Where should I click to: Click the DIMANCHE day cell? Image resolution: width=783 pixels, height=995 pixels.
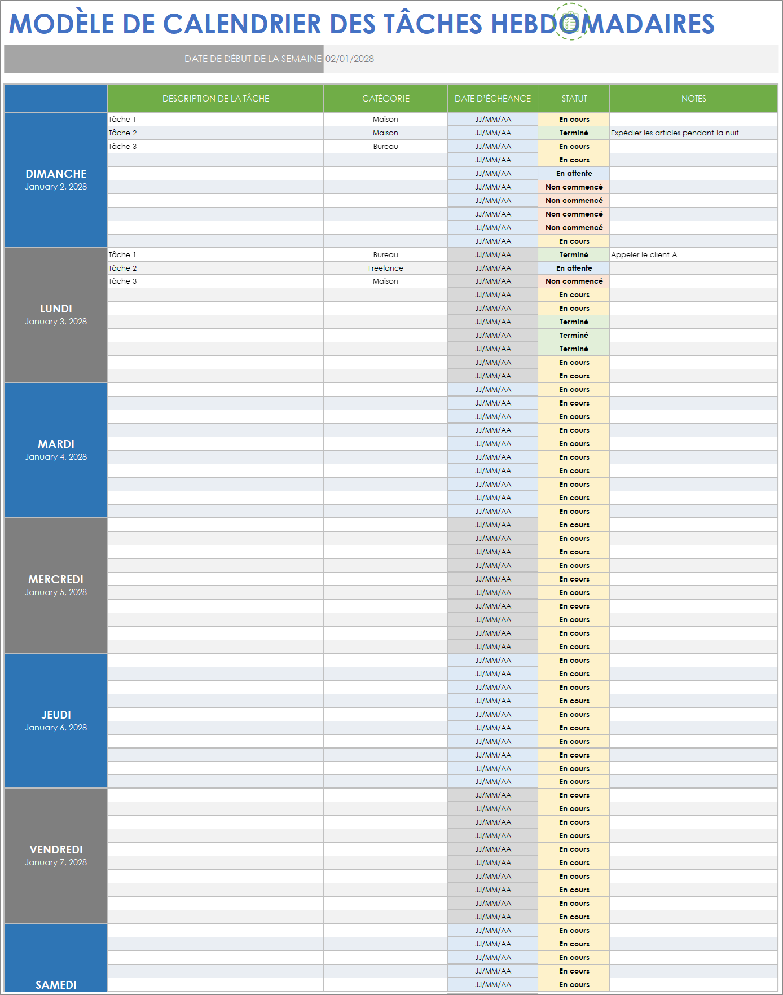56,180
